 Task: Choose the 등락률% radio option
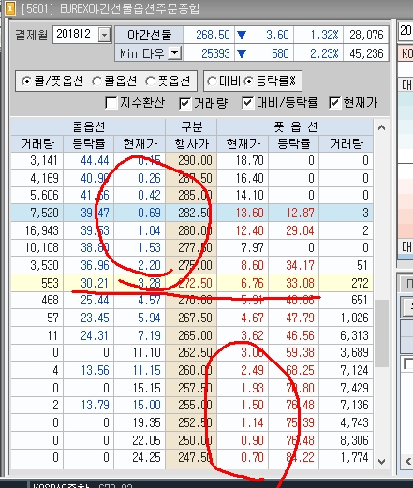[248, 81]
